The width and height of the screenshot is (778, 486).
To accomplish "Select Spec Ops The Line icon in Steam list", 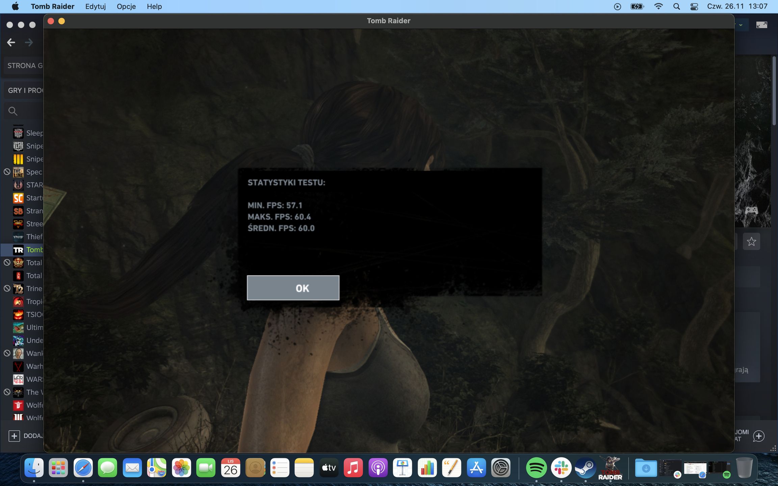I will [x=18, y=172].
